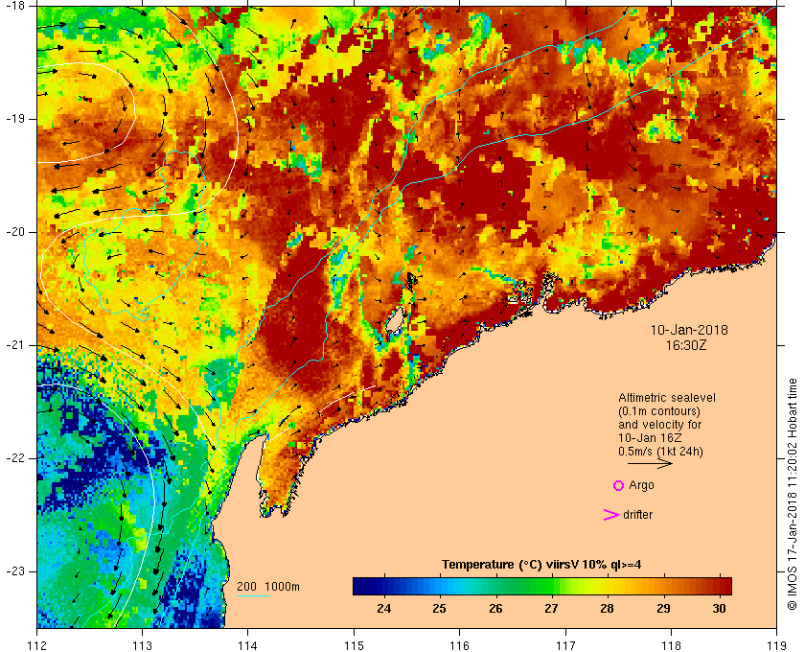Click colorbar tick label 25

tap(439, 608)
